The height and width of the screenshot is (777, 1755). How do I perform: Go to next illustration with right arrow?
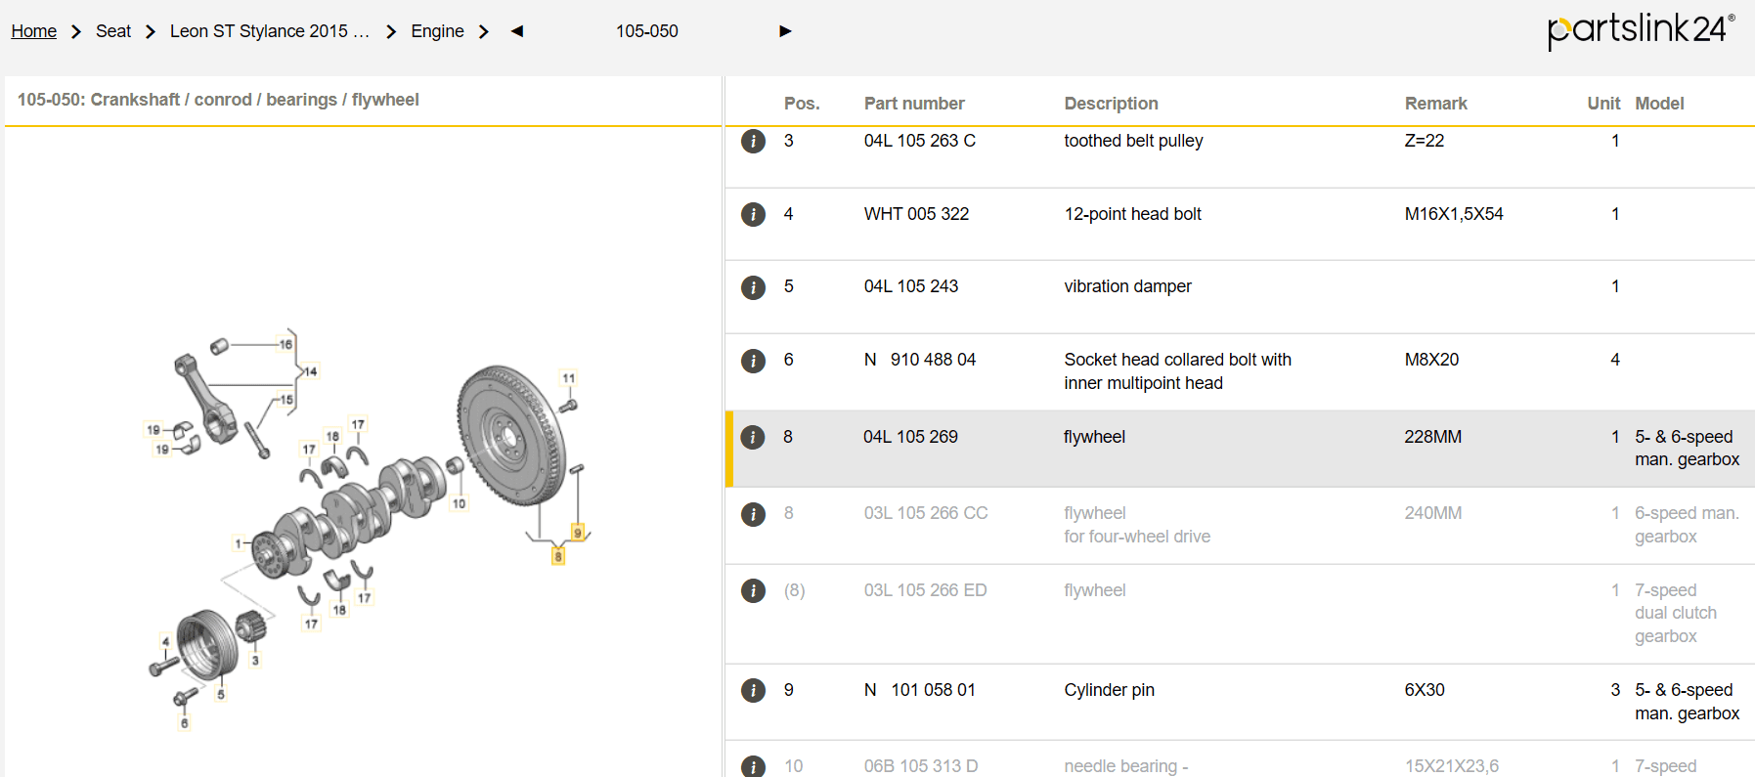pyautogui.click(x=785, y=31)
